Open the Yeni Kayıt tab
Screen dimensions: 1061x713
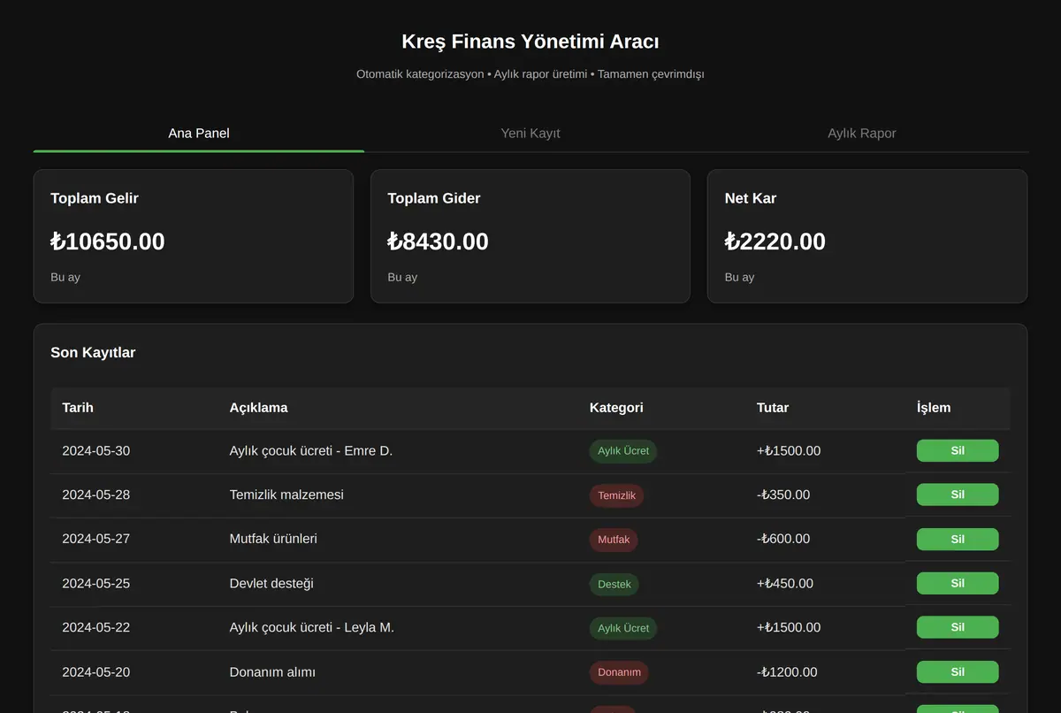tap(530, 133)
